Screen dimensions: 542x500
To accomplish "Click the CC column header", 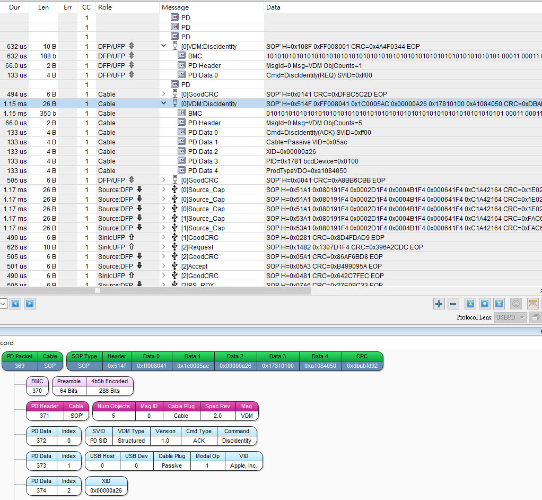I will tap(86, 7).
